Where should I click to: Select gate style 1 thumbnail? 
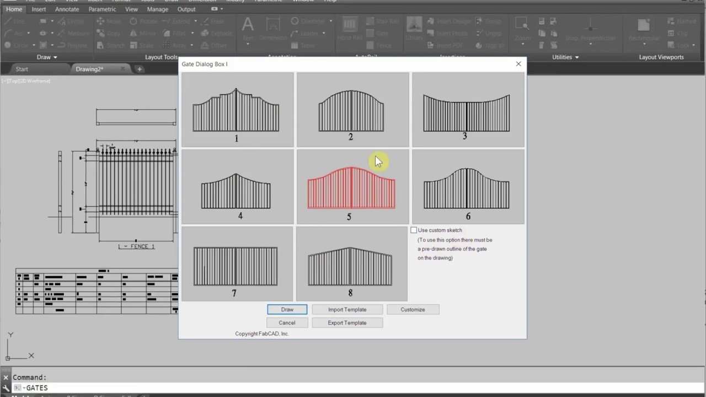(x=237, y=109)
